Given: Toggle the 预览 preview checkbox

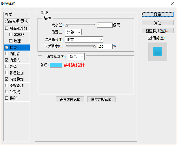Looking at the screenshot, I should pyautogui.click(x=149, y=38).
